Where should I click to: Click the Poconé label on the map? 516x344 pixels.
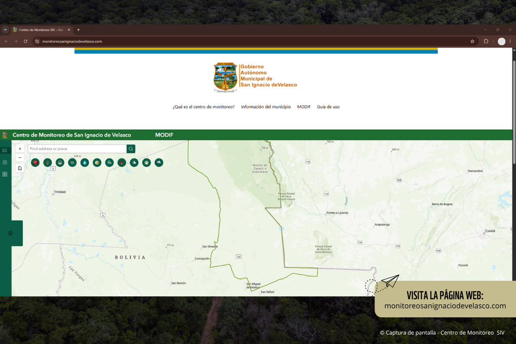(x=463, y=265)
